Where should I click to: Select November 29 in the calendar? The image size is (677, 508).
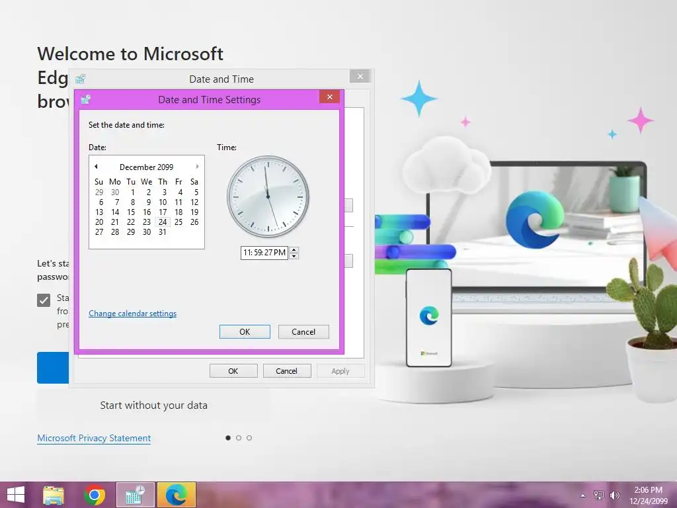tap(99, 192)
